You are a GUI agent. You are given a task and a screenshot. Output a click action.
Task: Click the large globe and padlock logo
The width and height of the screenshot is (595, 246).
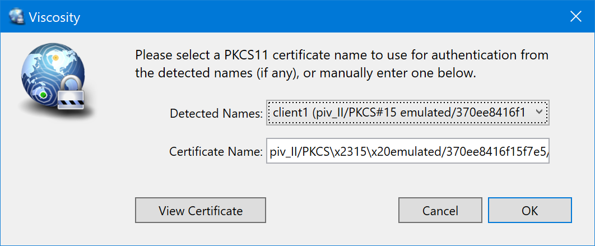53,80
